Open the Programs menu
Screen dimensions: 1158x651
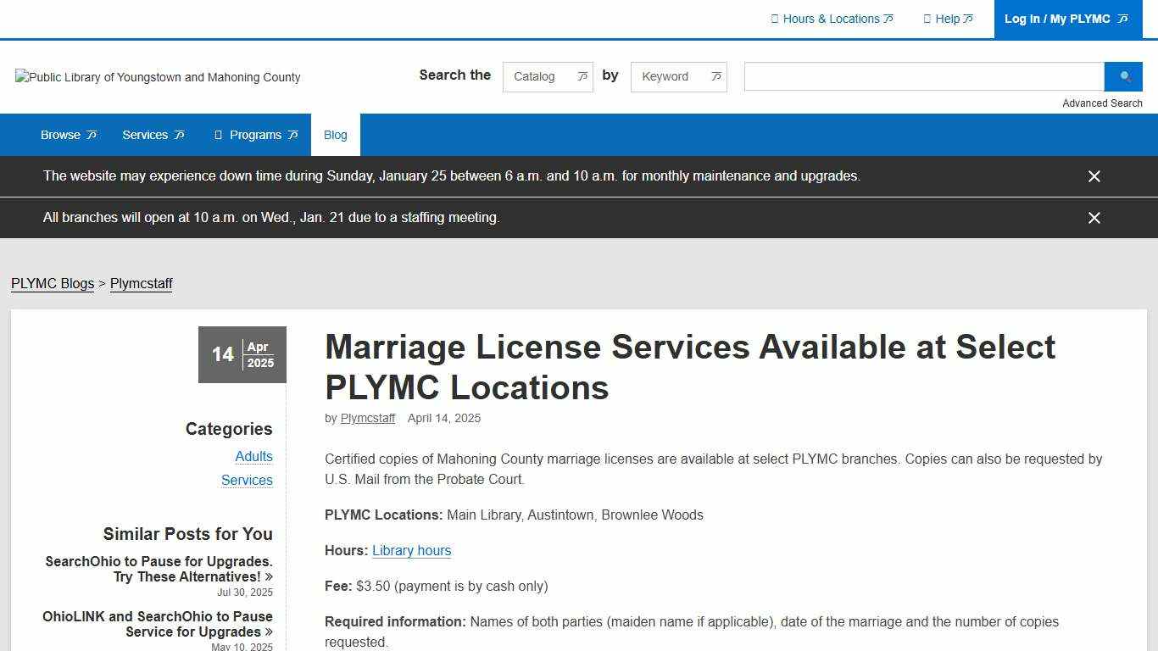pyautogui.click(x=254, y=134)
